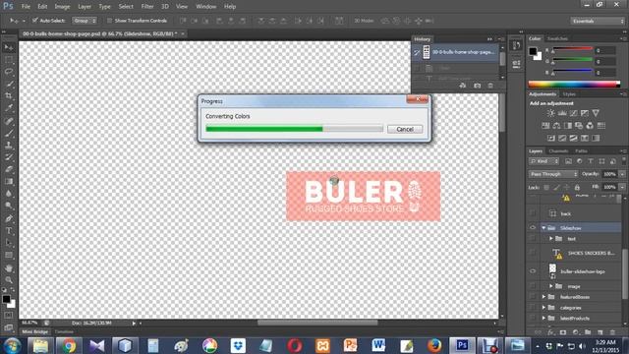
Task: Open the File menu
Action: click(x=26, y=7)
